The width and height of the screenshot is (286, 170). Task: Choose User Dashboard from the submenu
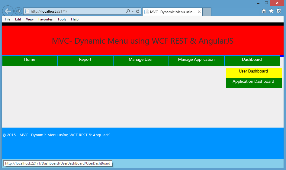pos(254,73)
